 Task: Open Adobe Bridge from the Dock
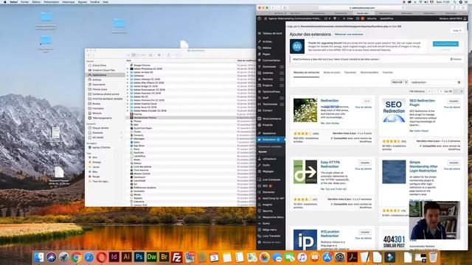[x=164, y=257]
